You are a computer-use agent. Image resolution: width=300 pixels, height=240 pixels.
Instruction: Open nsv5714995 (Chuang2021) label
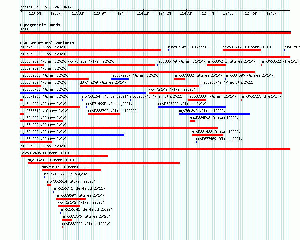pyautogui.click(x=109, y=104)
